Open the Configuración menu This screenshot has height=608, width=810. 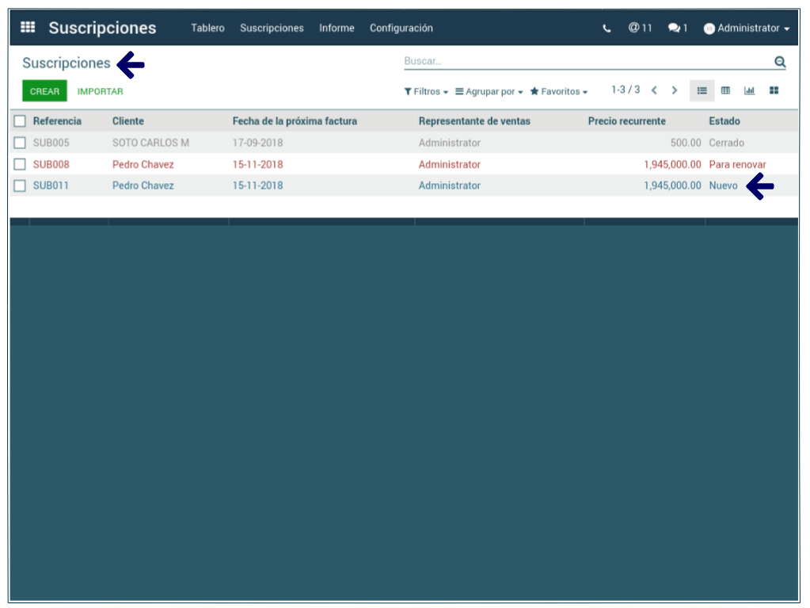pyautogui.click(x=401, y=29)
